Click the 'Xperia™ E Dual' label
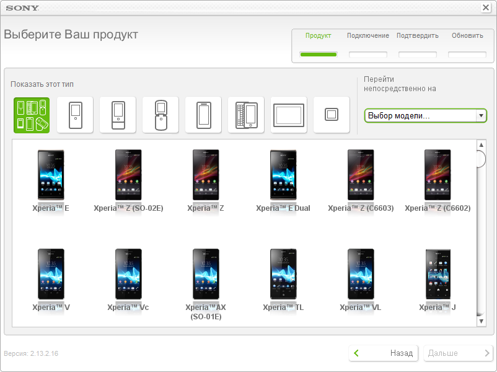The image size is (497, 372). coord(283,208)
